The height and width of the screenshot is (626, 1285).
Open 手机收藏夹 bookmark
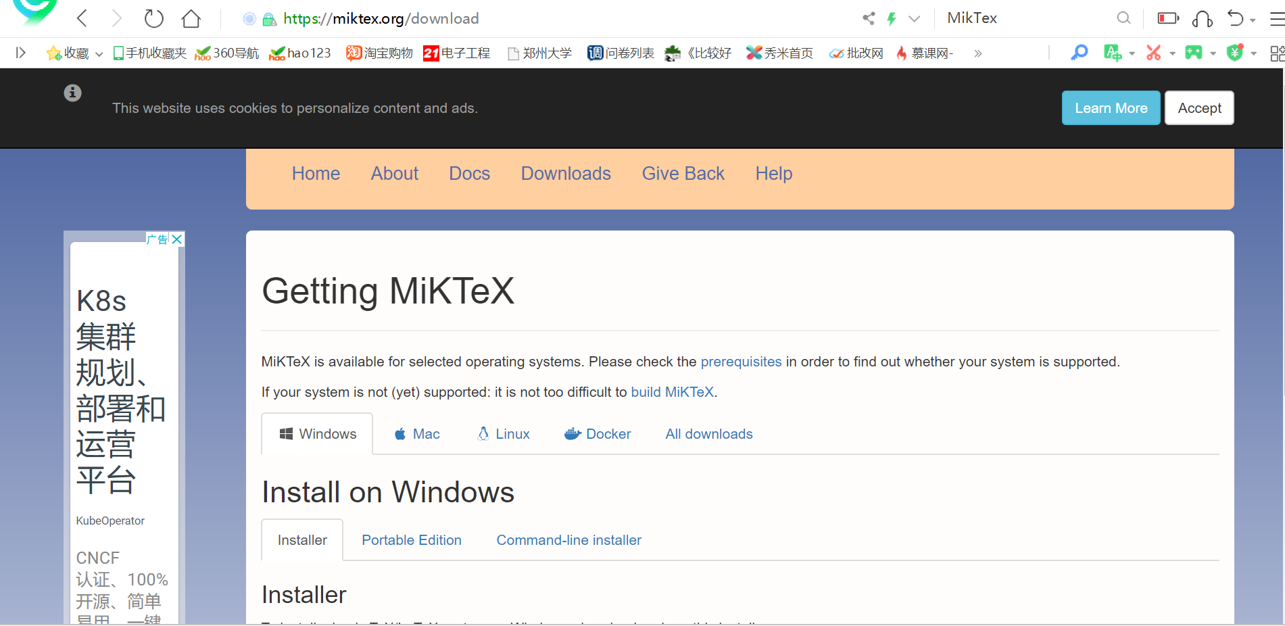[x=149, y=53]
